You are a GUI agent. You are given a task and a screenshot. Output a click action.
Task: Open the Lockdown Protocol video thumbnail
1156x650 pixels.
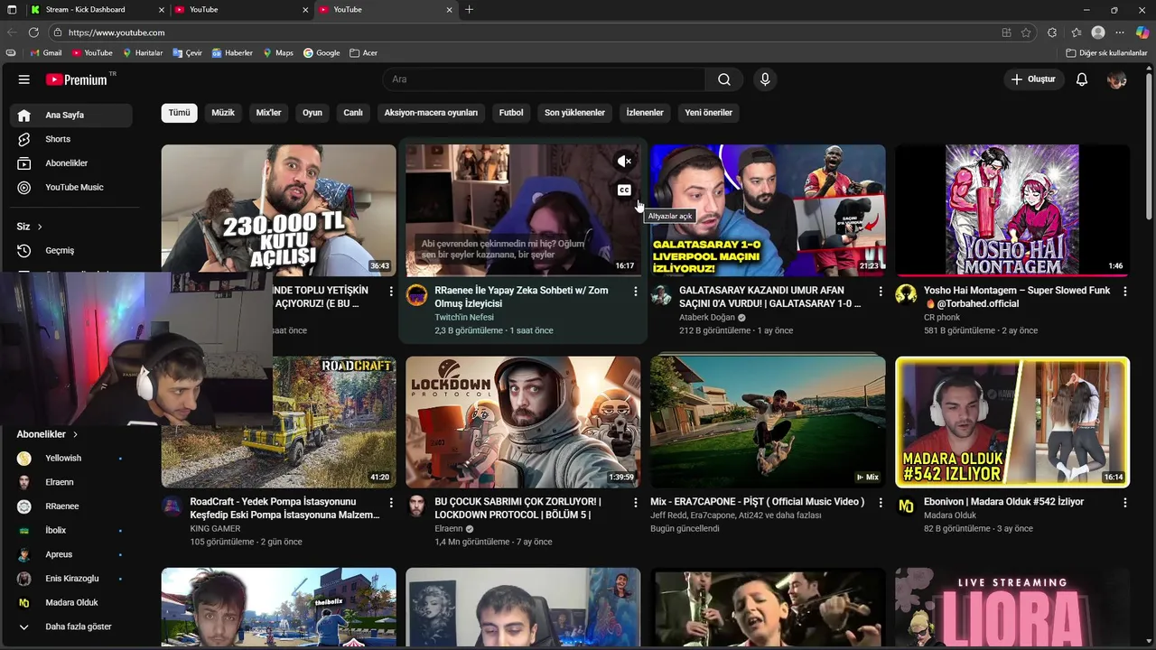pos(523,422)
